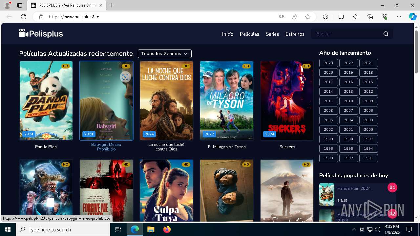Image resolution: width=420 pixels, height=236 pixels.
Task: Open Panda Plan 2024 popular entry
Action: tap(358, 194)
